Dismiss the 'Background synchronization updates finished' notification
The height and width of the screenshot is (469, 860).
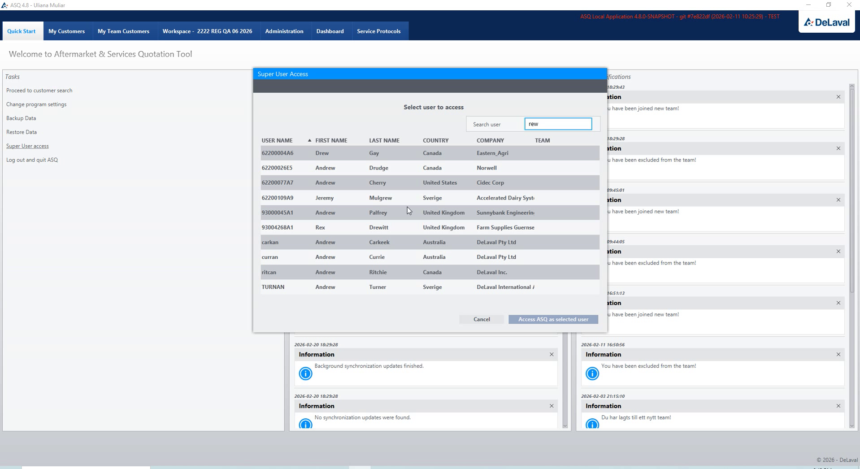552,354
